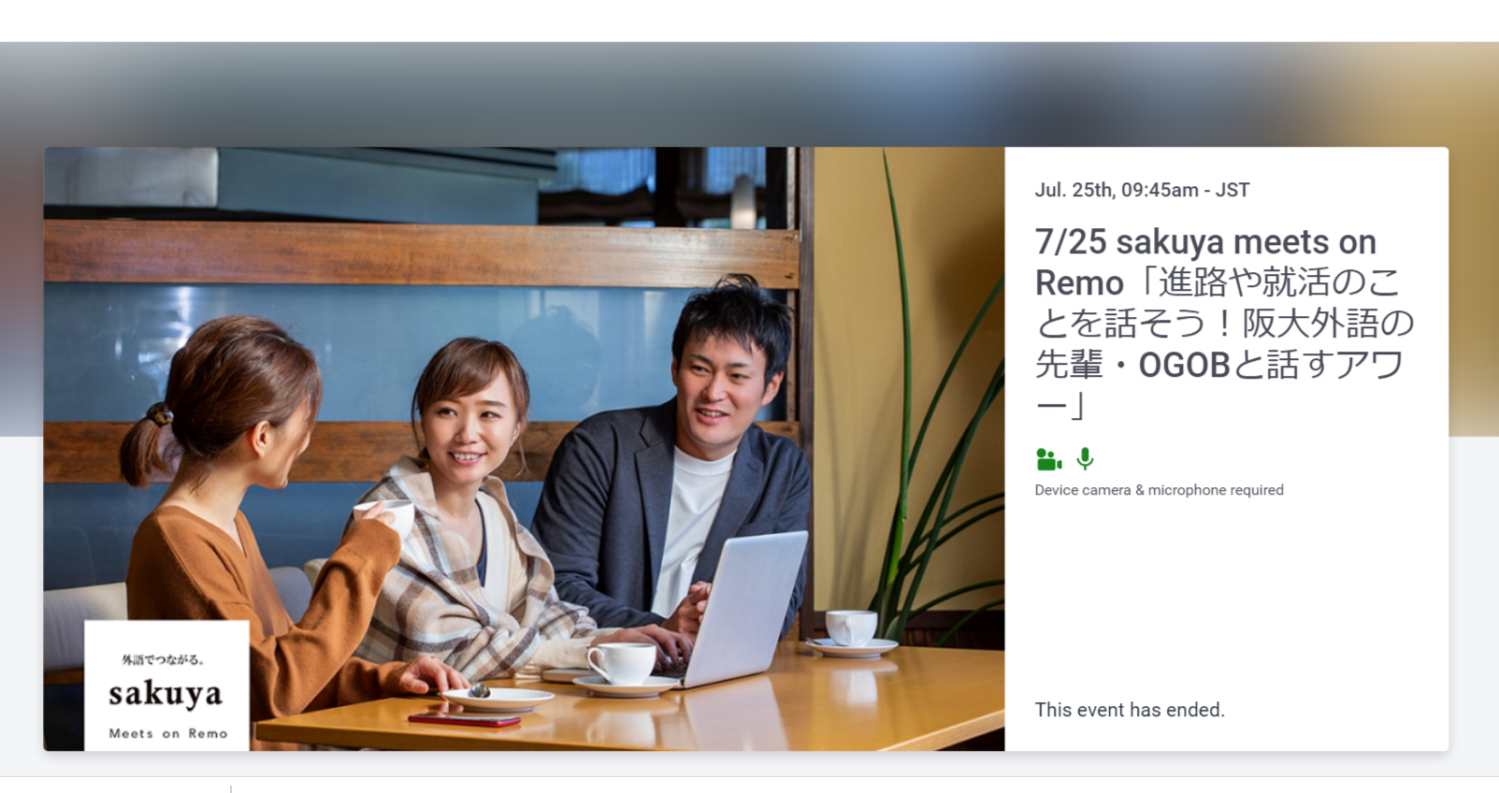Click the white cup held by the woman
The width and height of the screenshot is (1499, 793).
[x=391, y=513]
